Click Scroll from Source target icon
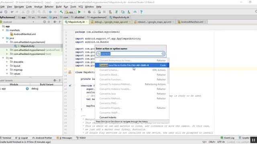257x144 pixels. [45, 22]
